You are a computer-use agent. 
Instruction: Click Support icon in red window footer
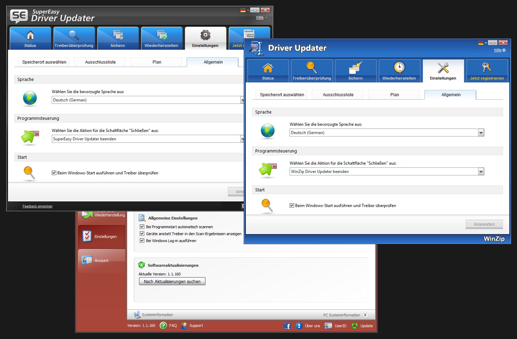click(184, 325)
